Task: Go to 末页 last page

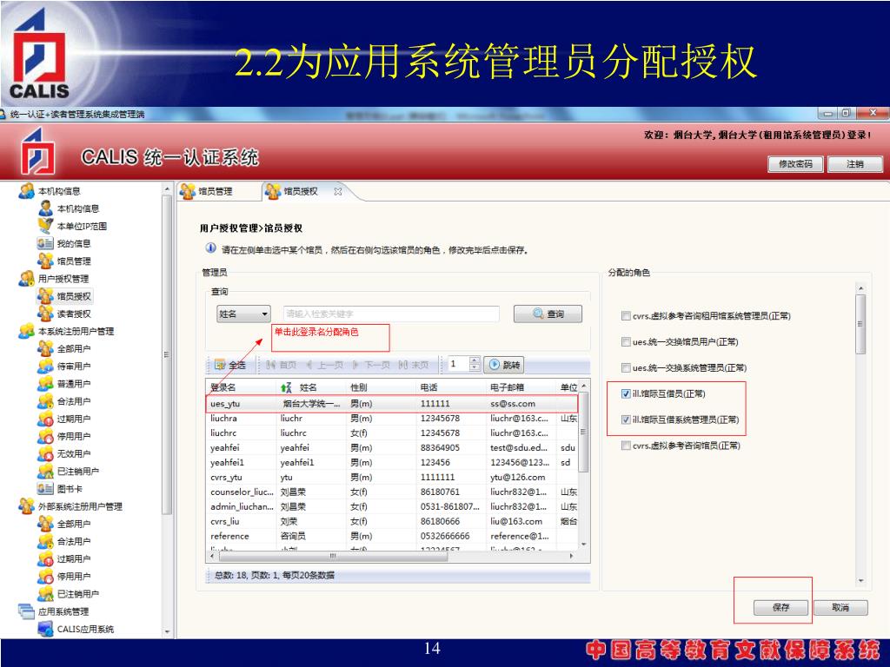Action: pos(413,365)
